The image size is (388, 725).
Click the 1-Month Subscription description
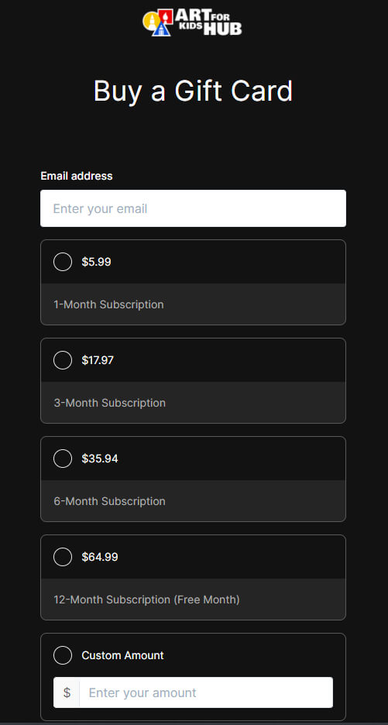(108, 304)
